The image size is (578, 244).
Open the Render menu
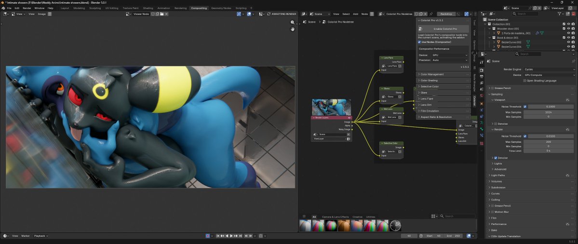pyautogui.click(x=27, y=8)
